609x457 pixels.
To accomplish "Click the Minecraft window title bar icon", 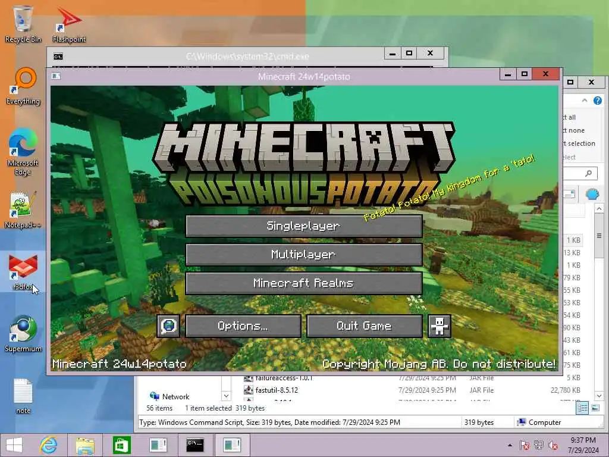I will tap(56, 76).
